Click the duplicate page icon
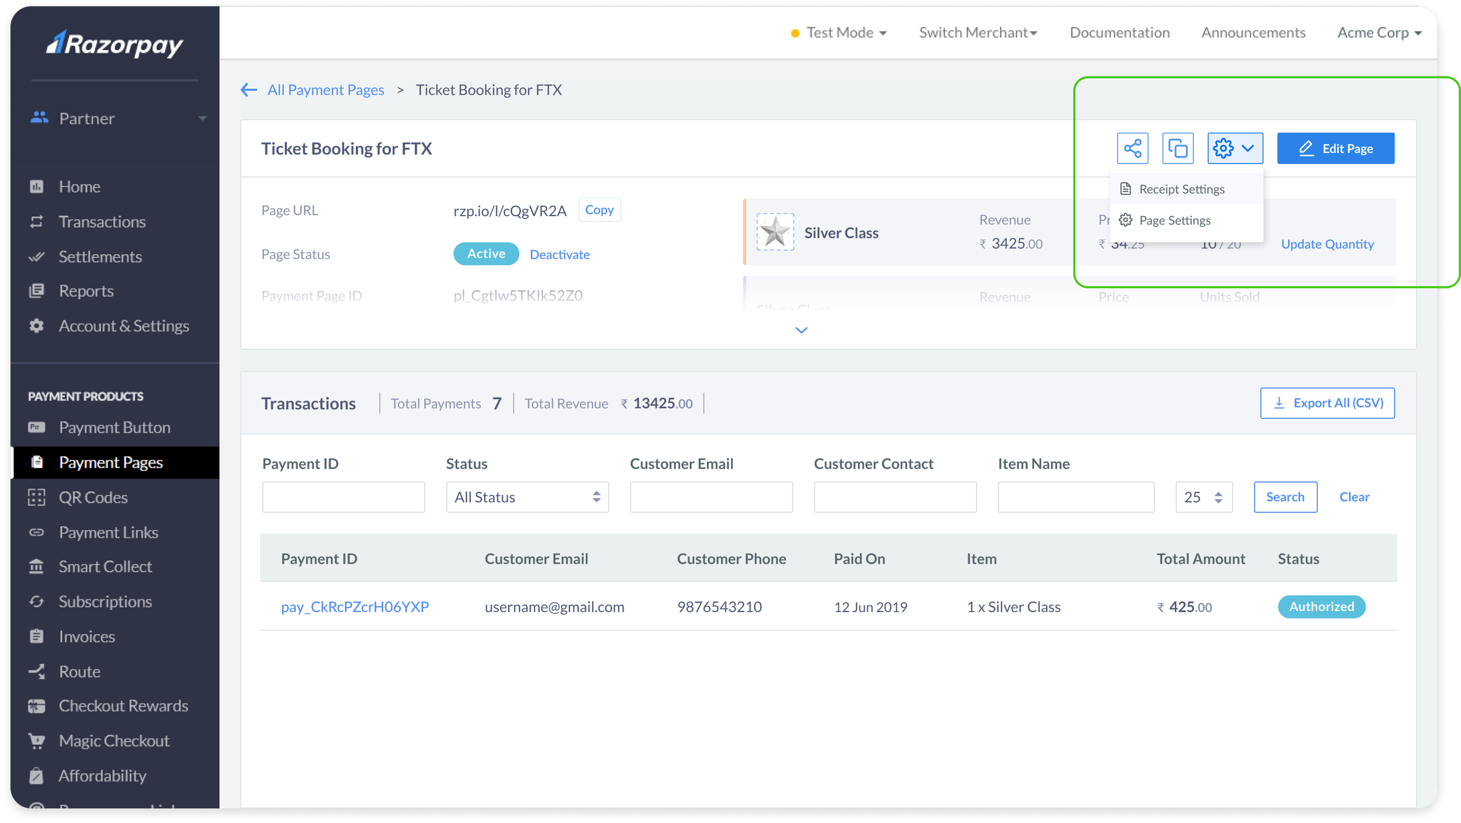 point(1177,148)
